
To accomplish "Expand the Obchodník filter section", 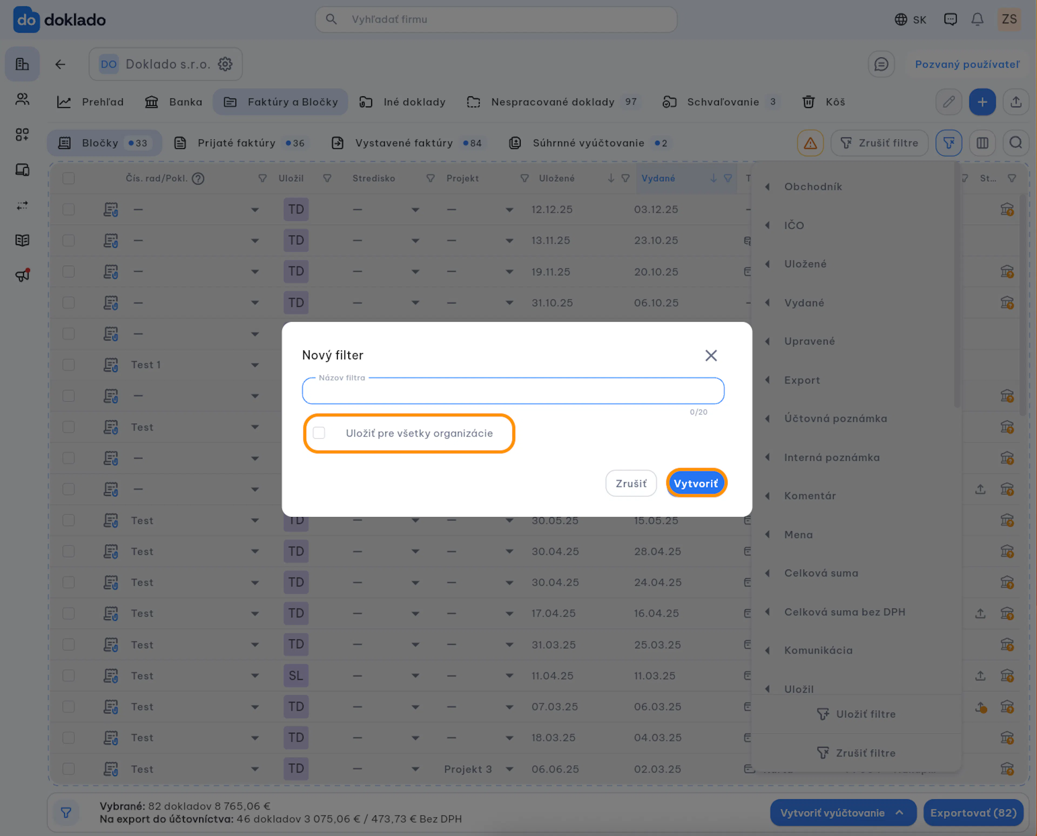I will 767,187.
